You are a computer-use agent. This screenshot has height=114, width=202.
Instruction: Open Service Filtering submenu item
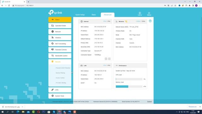coord(60,73)
